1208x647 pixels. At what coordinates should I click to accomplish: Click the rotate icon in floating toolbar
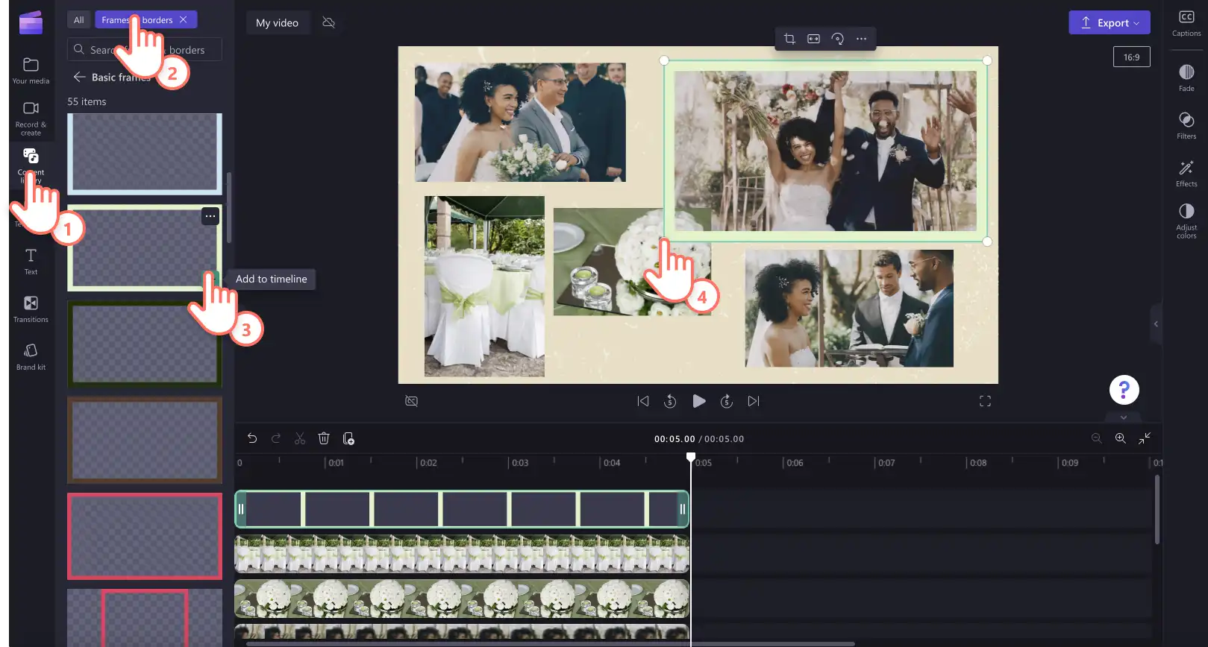(837, 39)
